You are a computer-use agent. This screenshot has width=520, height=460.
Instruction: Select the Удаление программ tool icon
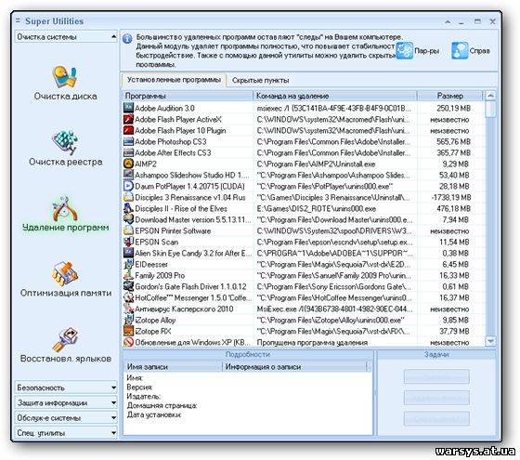(64, 208)
